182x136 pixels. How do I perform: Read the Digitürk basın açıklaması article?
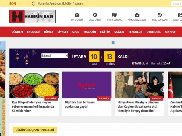(x=79, y=105)
